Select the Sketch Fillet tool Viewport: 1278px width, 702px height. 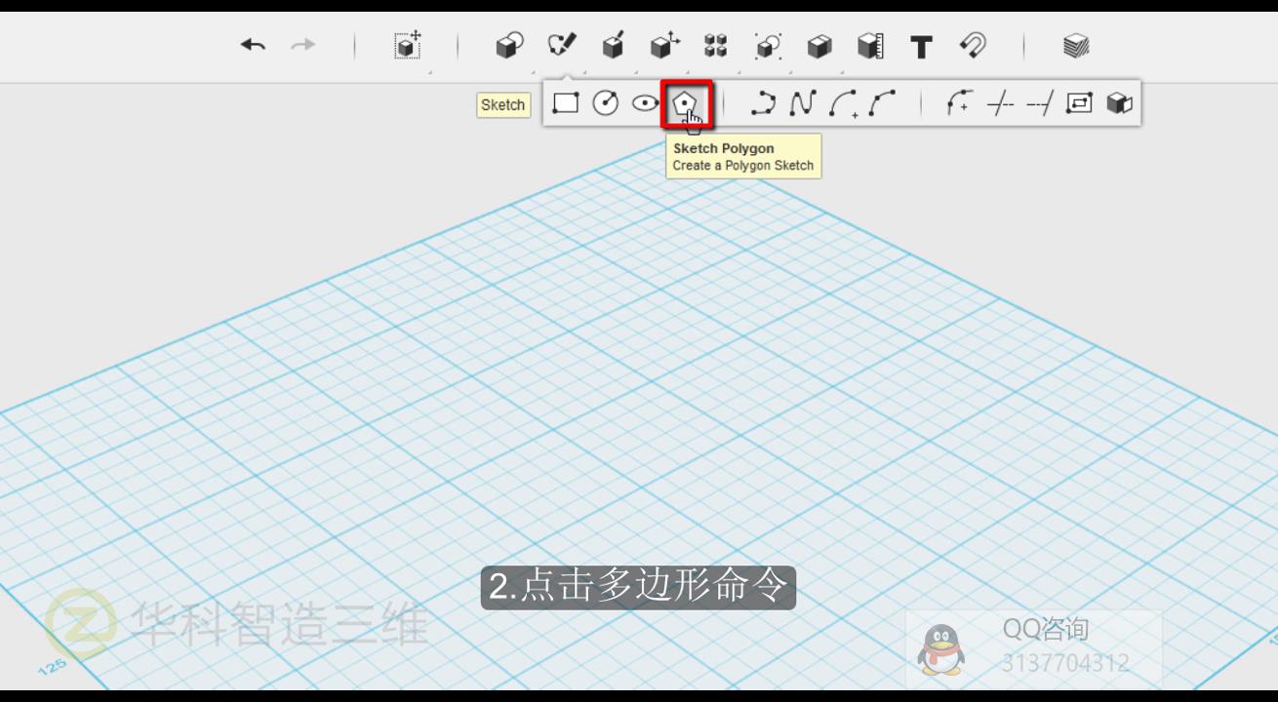point(960,103)
